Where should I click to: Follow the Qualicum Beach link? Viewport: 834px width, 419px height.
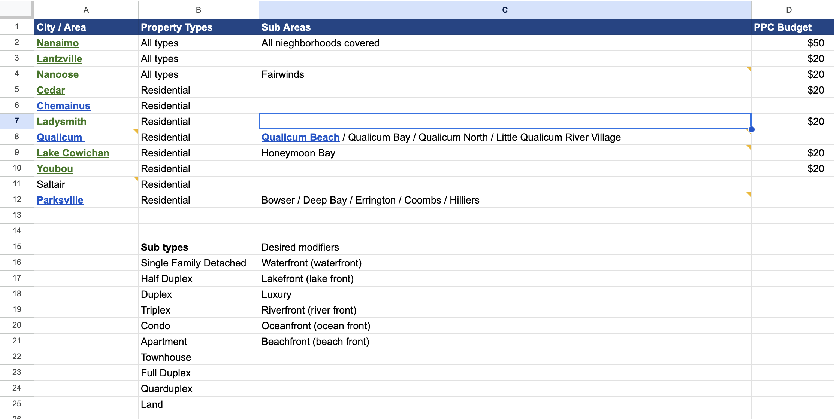(x=300, y=137)
